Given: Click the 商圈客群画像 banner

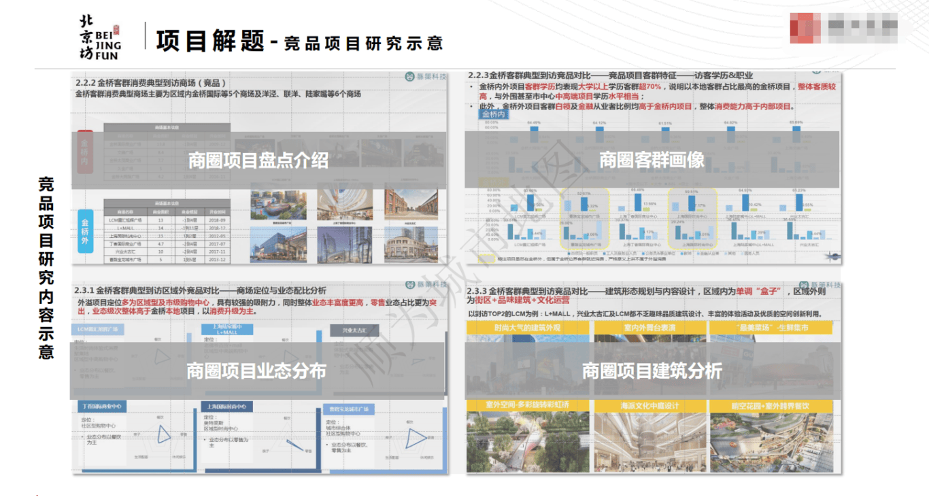Looking at the screenshot, I should point(653,160).
